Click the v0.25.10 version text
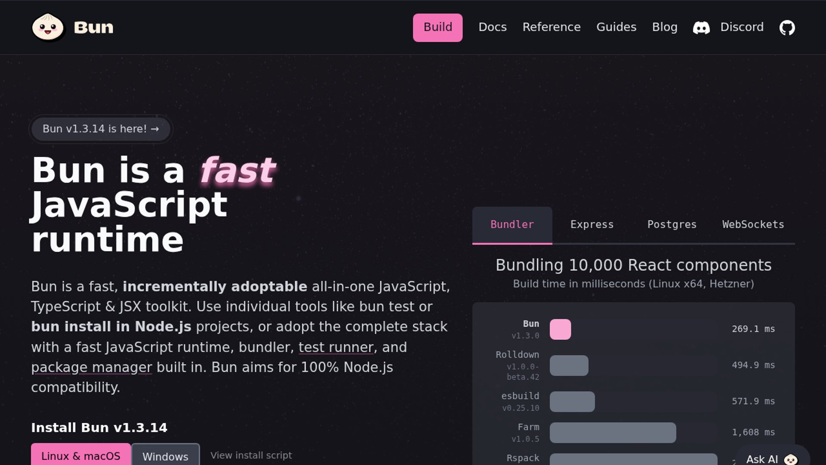Viewport: 826px width, 465px height. (521, 408)
